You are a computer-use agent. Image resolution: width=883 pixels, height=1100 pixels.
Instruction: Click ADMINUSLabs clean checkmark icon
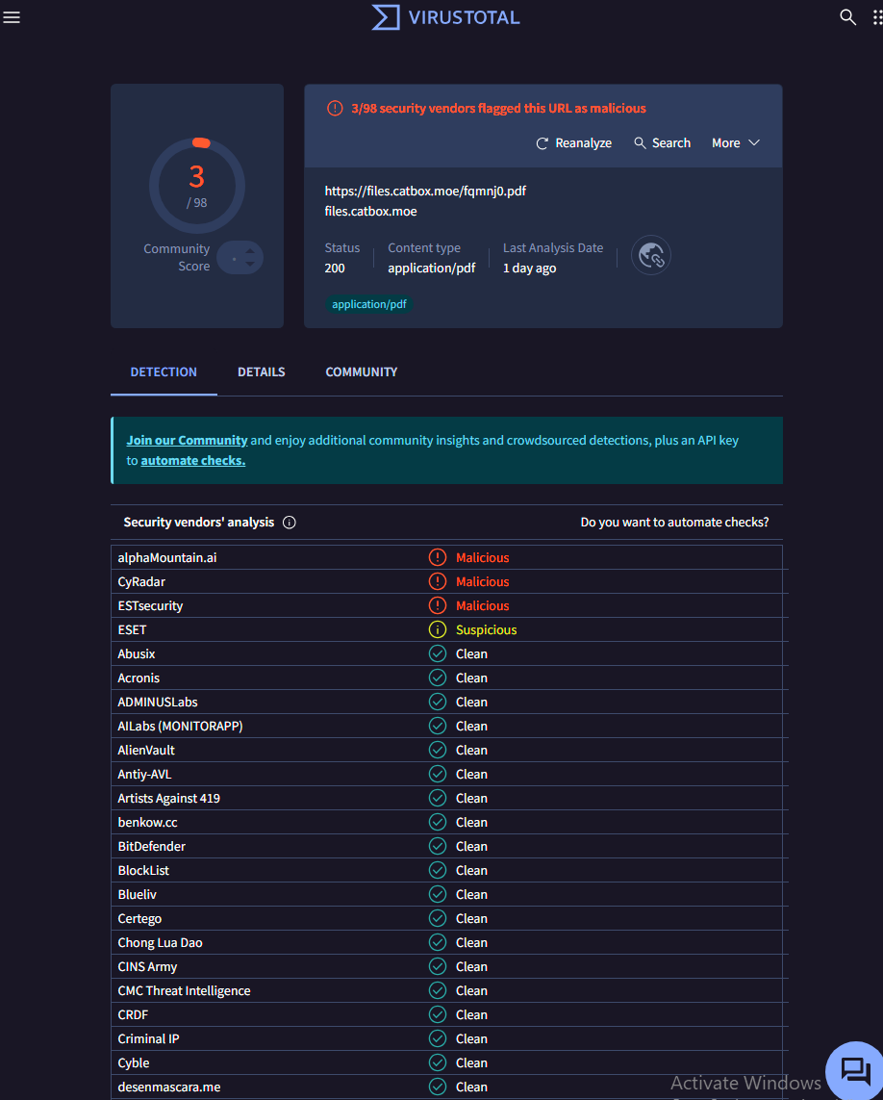(x=438, y=703)
